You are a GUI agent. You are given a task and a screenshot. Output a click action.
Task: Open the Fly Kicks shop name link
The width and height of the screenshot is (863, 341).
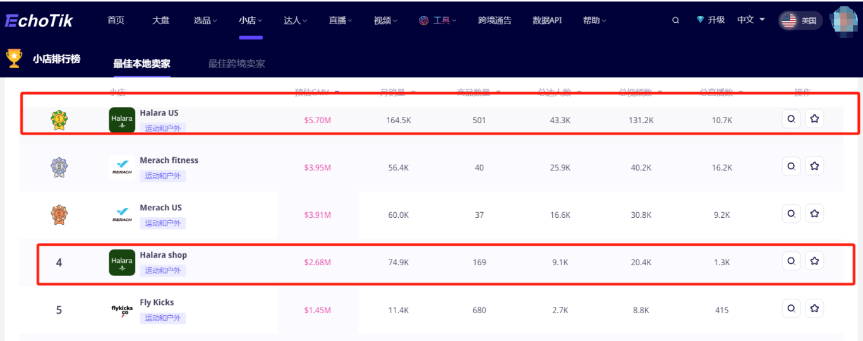coord(157,302)
